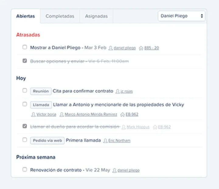
Task: Mark Renovación de contrato task as done
Action: point(25,170)
